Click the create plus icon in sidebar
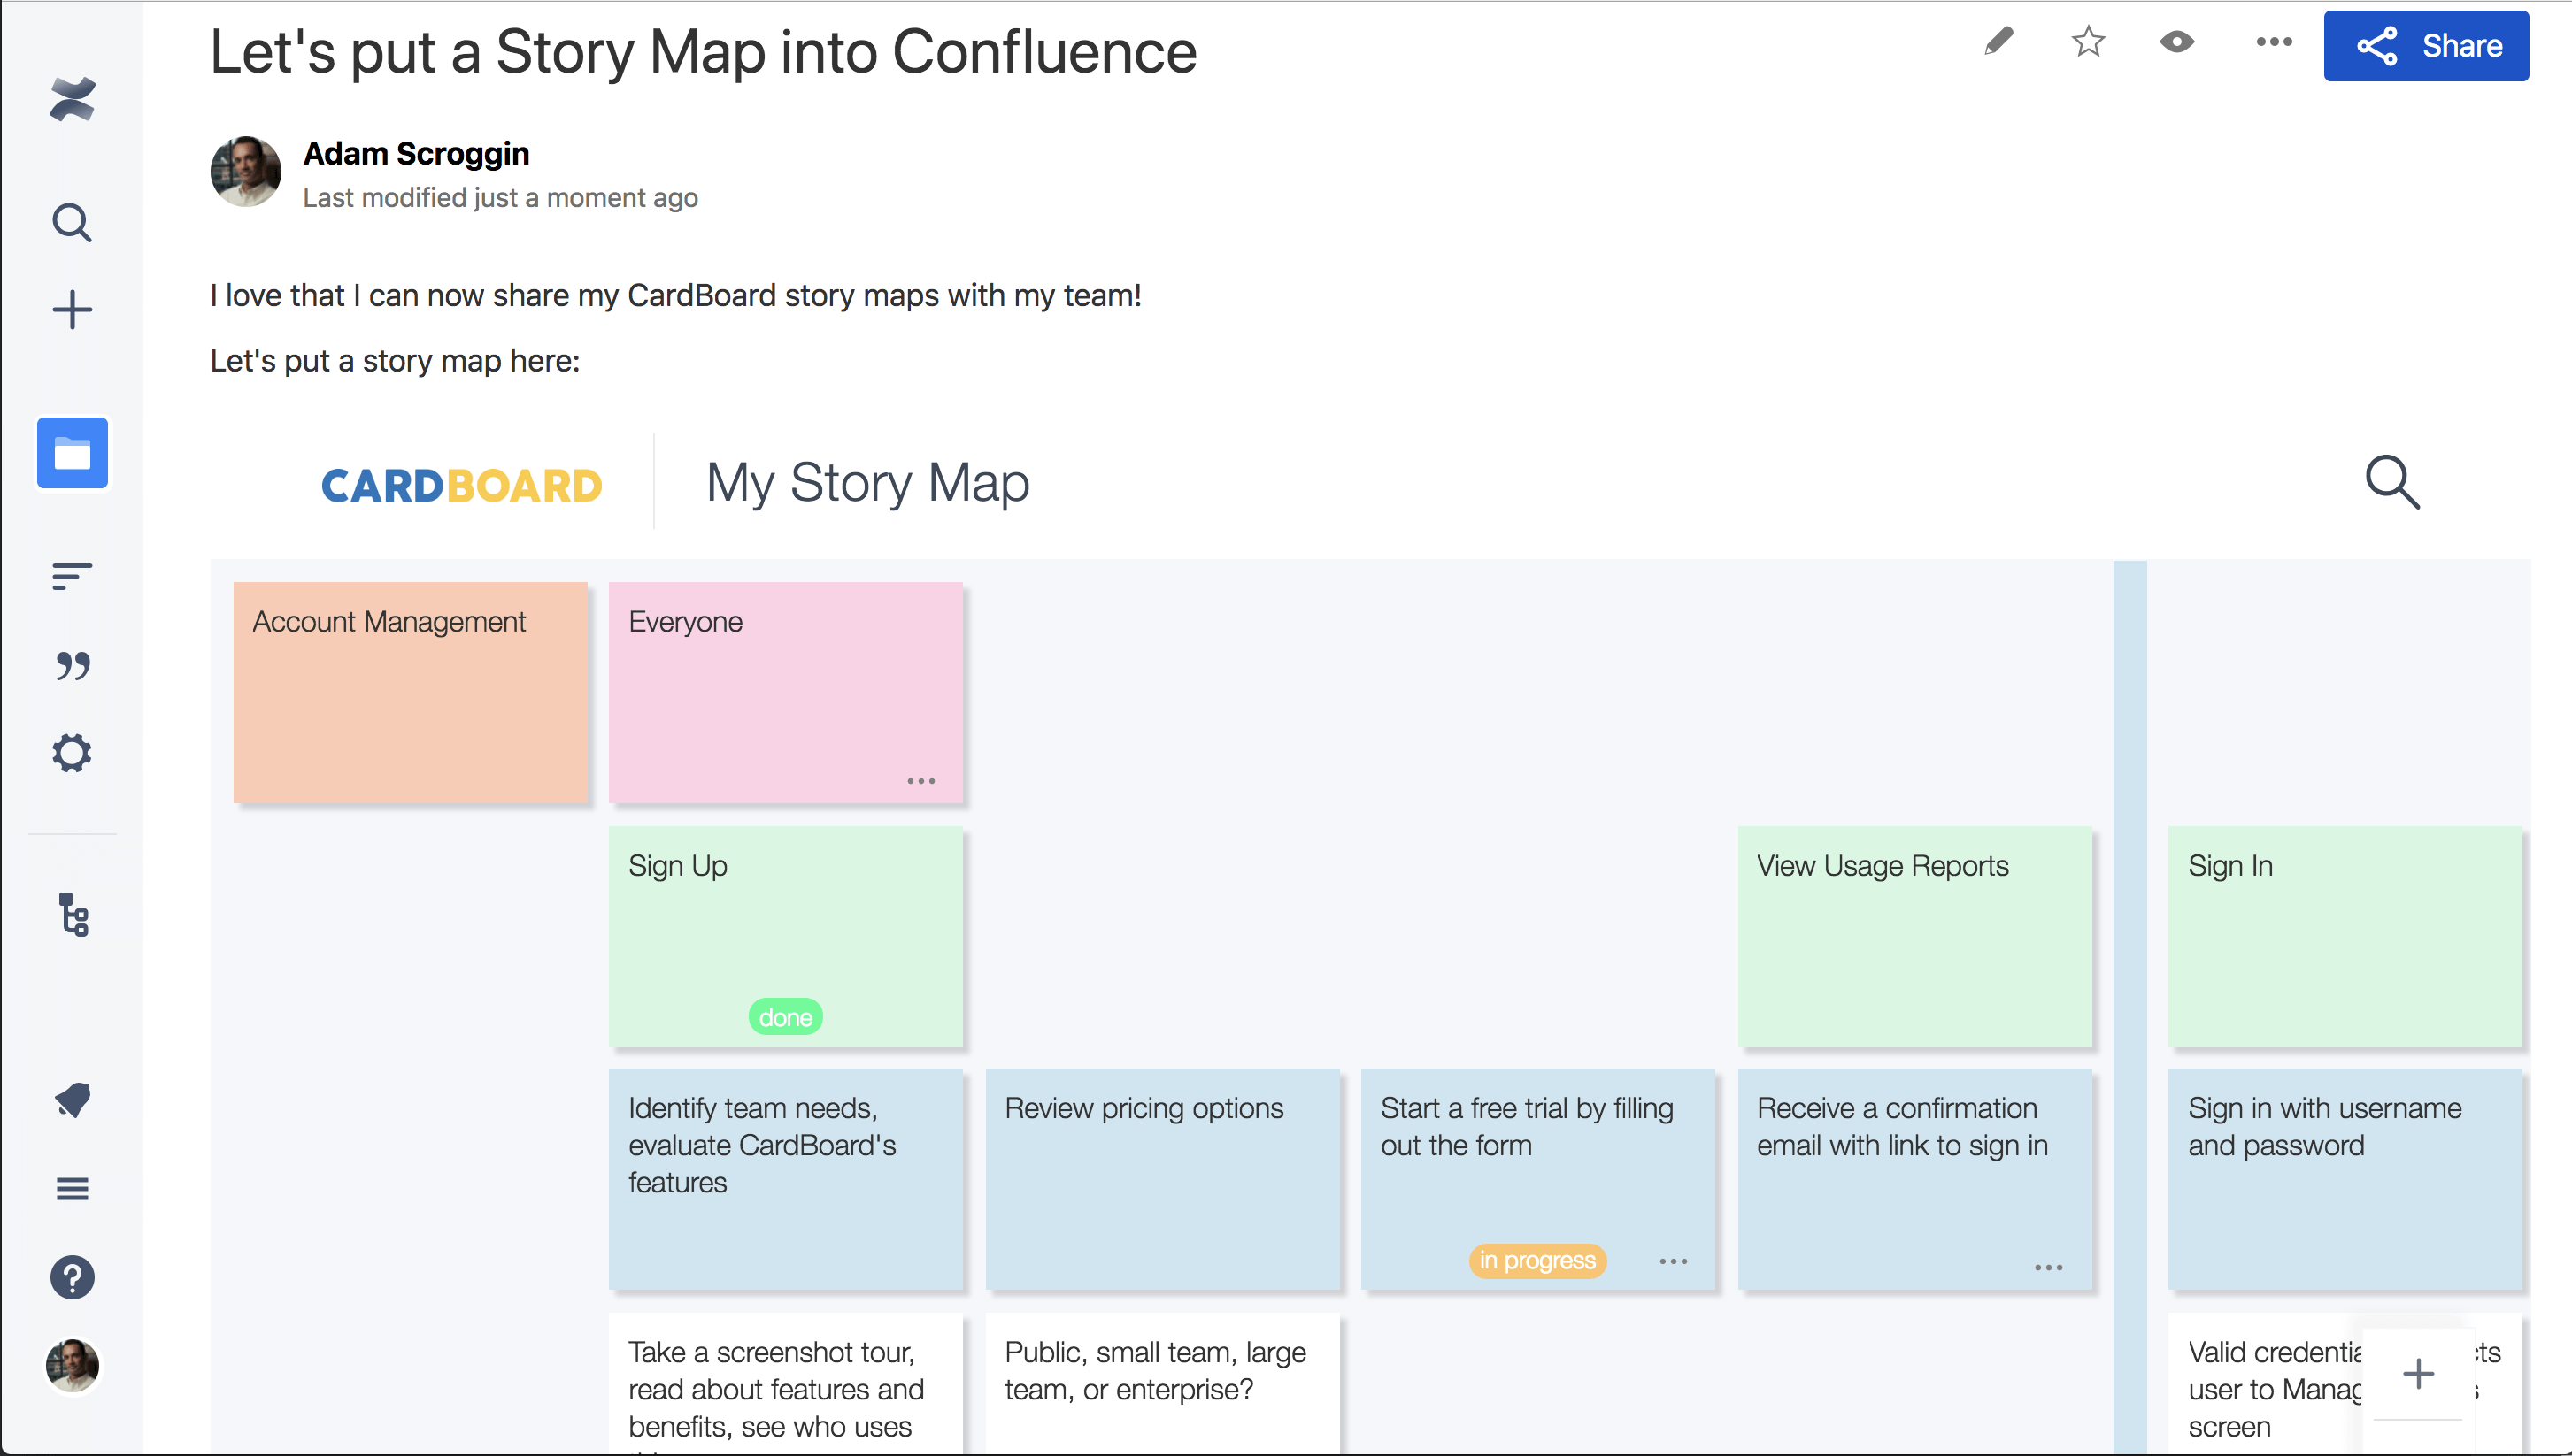 [x=72, y=310]
